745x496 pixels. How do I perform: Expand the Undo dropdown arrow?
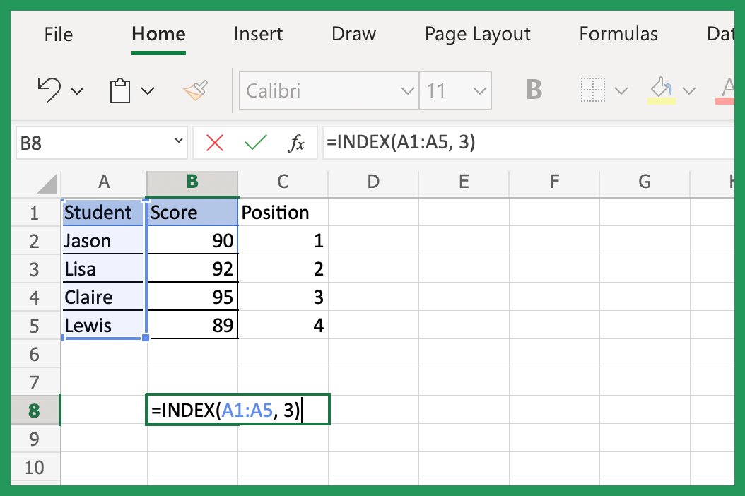(x=78, y=90)
